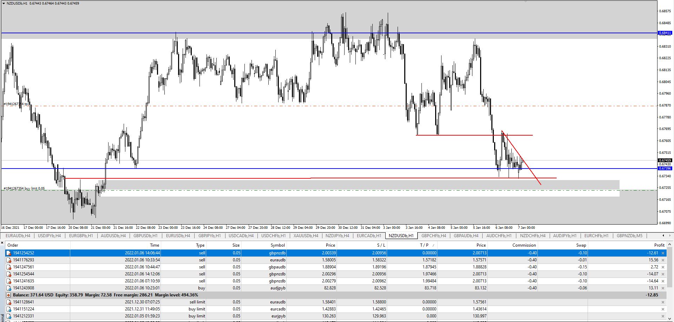The image size is (674, 322).
Task: Switch to the XAUUSDb,H4 gold chart tab
Action: coord(306,236)
